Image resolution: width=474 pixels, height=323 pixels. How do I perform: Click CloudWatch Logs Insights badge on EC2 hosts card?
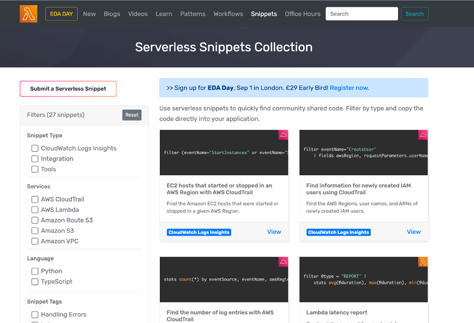[199, 232]
